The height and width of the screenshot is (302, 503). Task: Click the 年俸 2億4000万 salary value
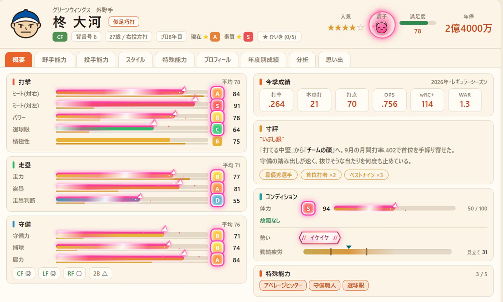[x=468, y=28]
